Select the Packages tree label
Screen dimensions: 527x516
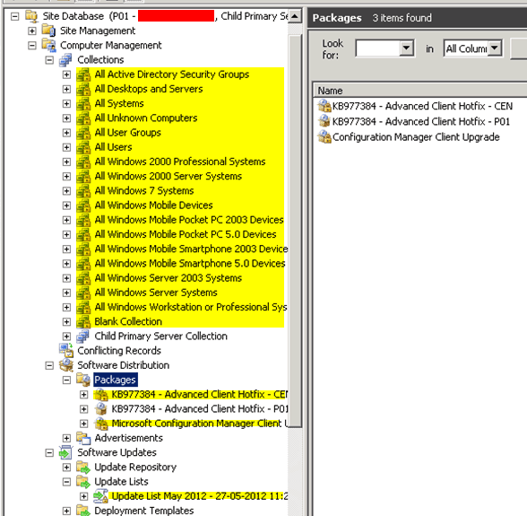(x=116, y=380)
